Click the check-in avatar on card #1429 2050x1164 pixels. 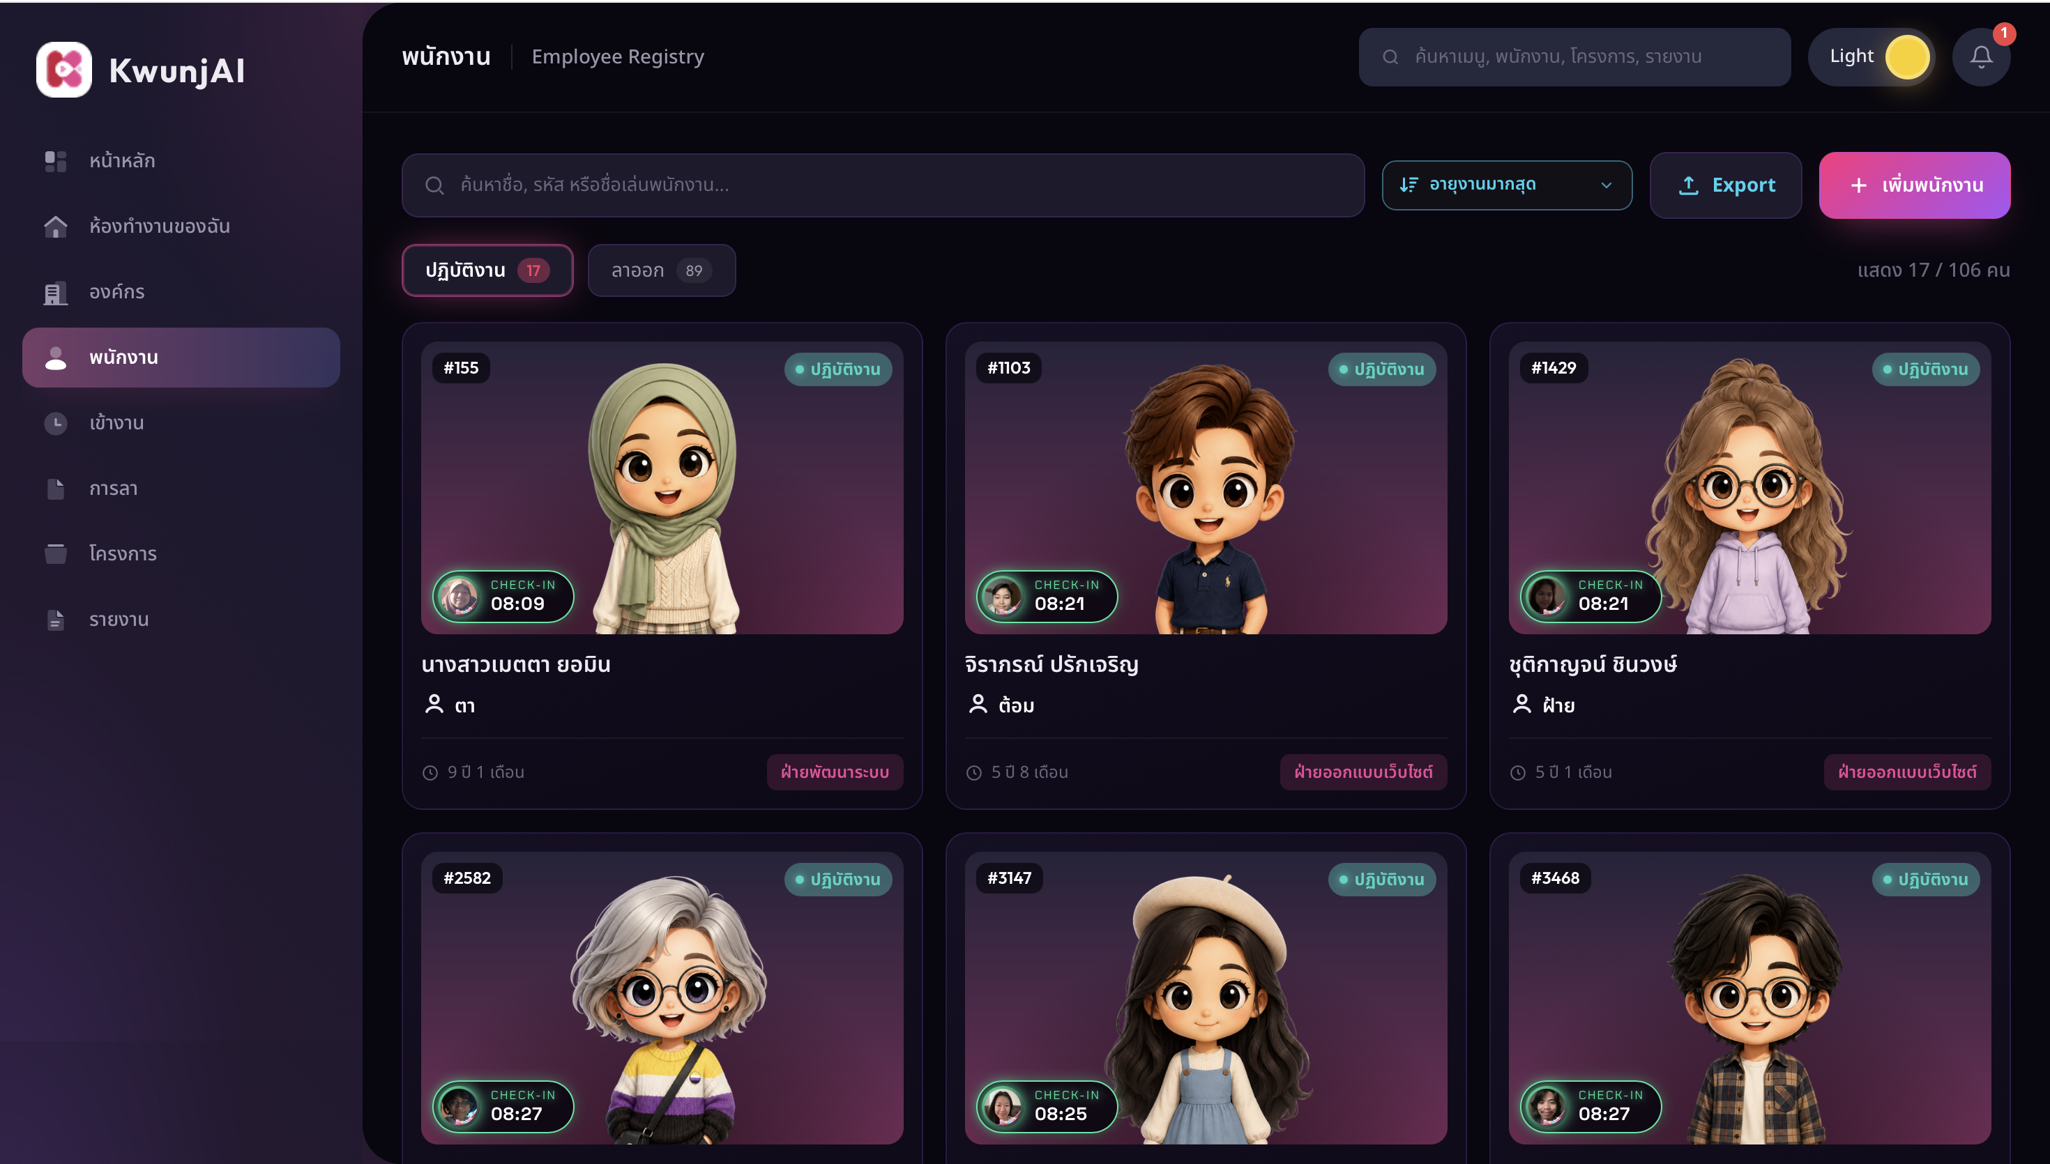(1547, 597)
